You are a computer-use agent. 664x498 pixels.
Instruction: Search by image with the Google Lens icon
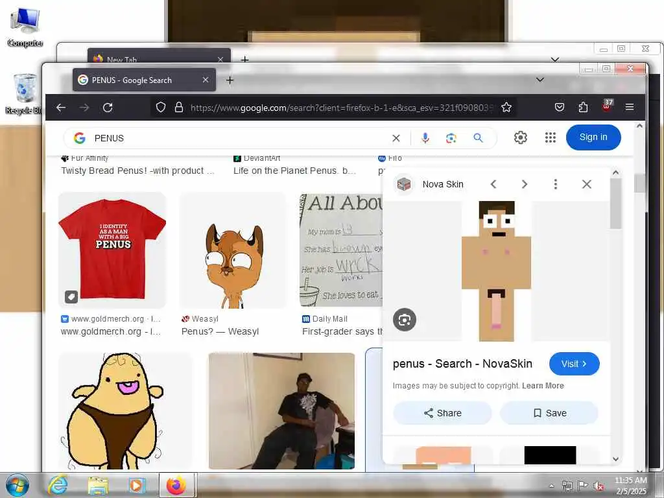451,138
